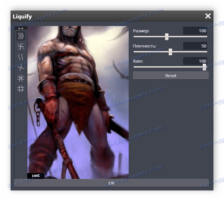Select the Swirl (twirl) liquify tool
Image resolution: width=224 pixels, height=201 pixels.
[21, 68]
